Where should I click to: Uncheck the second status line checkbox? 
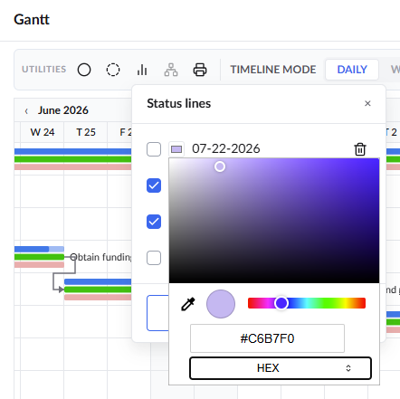tap(154, 185)
